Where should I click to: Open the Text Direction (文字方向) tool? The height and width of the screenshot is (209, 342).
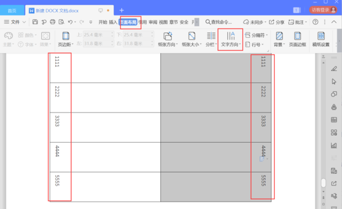(230, 39)
